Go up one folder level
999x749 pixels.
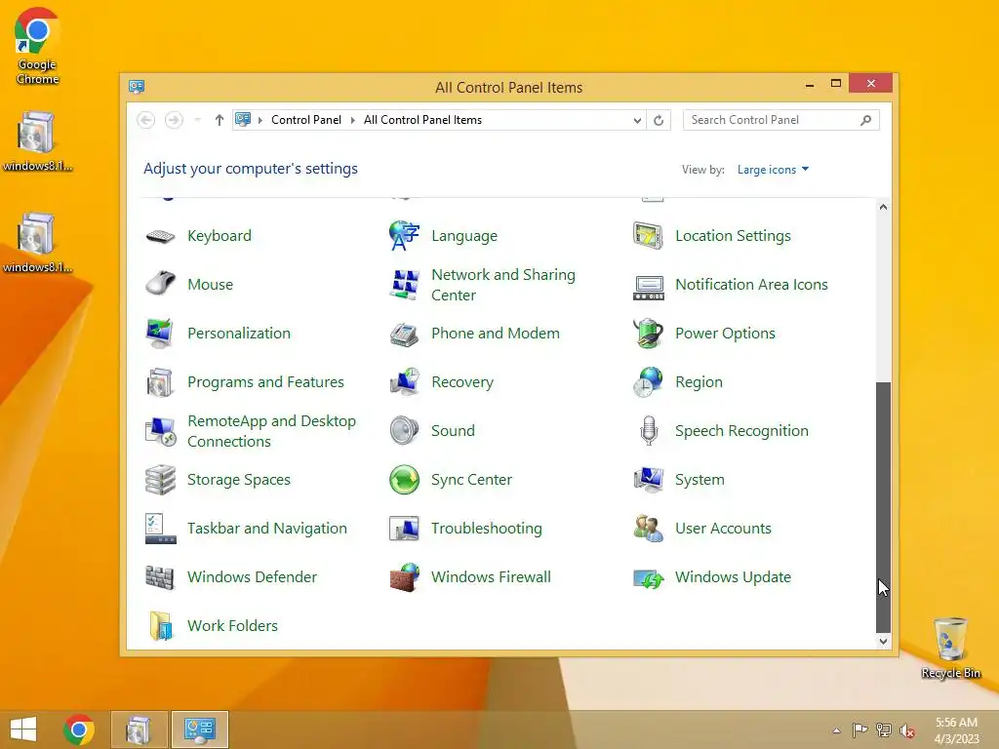click(x=220, y=120)
